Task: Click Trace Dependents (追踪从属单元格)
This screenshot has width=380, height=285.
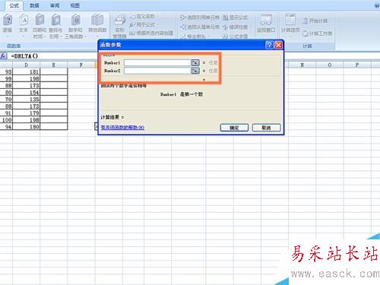Action: [x=200, y=27]
